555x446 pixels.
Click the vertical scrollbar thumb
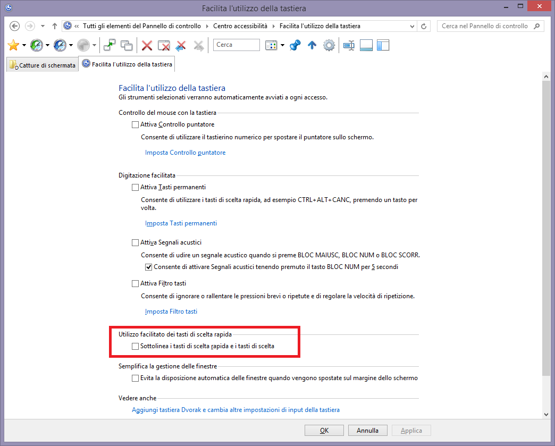(x=546, y=228)
